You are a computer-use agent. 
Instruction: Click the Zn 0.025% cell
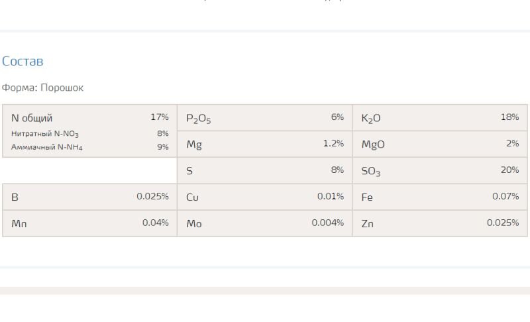click(440, 223)
